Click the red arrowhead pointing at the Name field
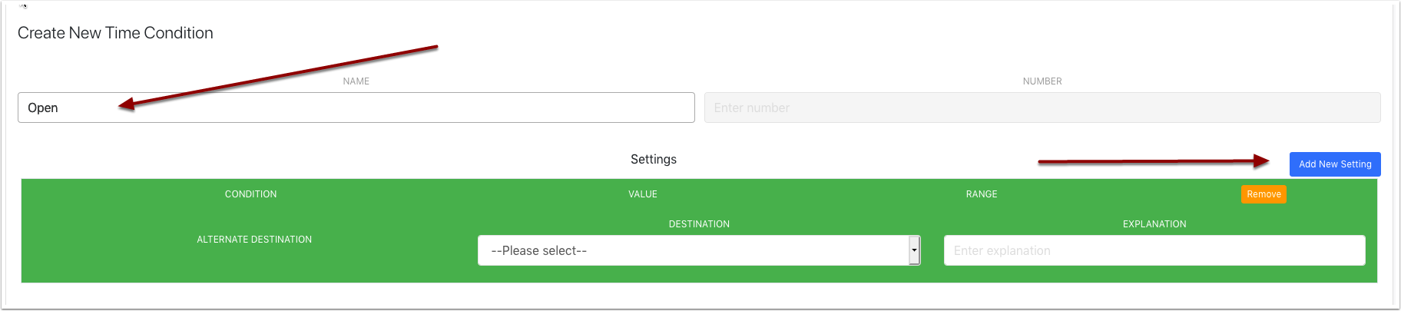1401x311 pixels. [128, 104]
